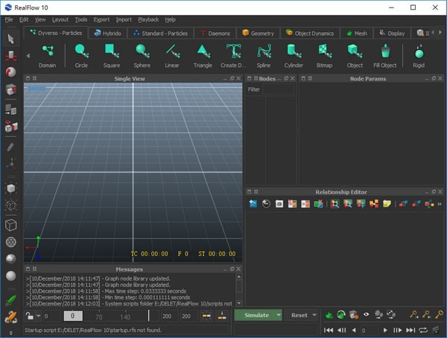
Task: Add a Cylinder emitter
Action: (294, 56)
